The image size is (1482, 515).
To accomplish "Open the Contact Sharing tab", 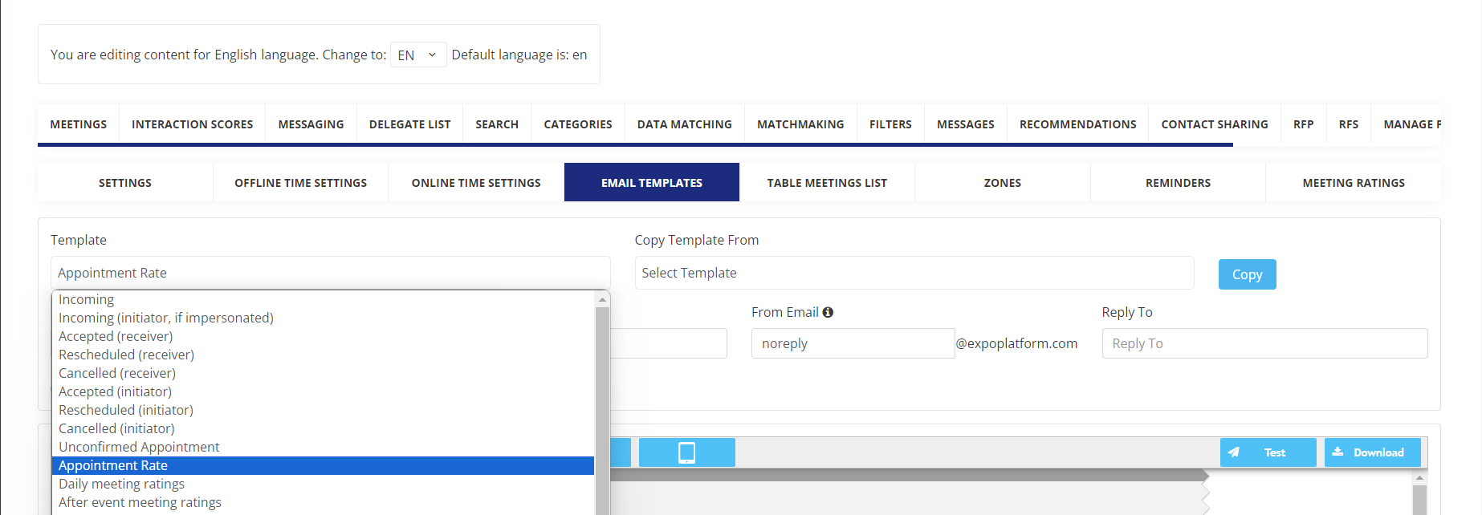I will point(1215,124).
